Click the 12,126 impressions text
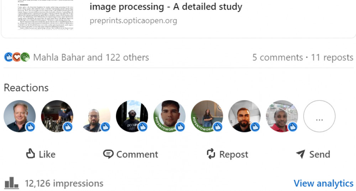 click(x=64, y=183)
